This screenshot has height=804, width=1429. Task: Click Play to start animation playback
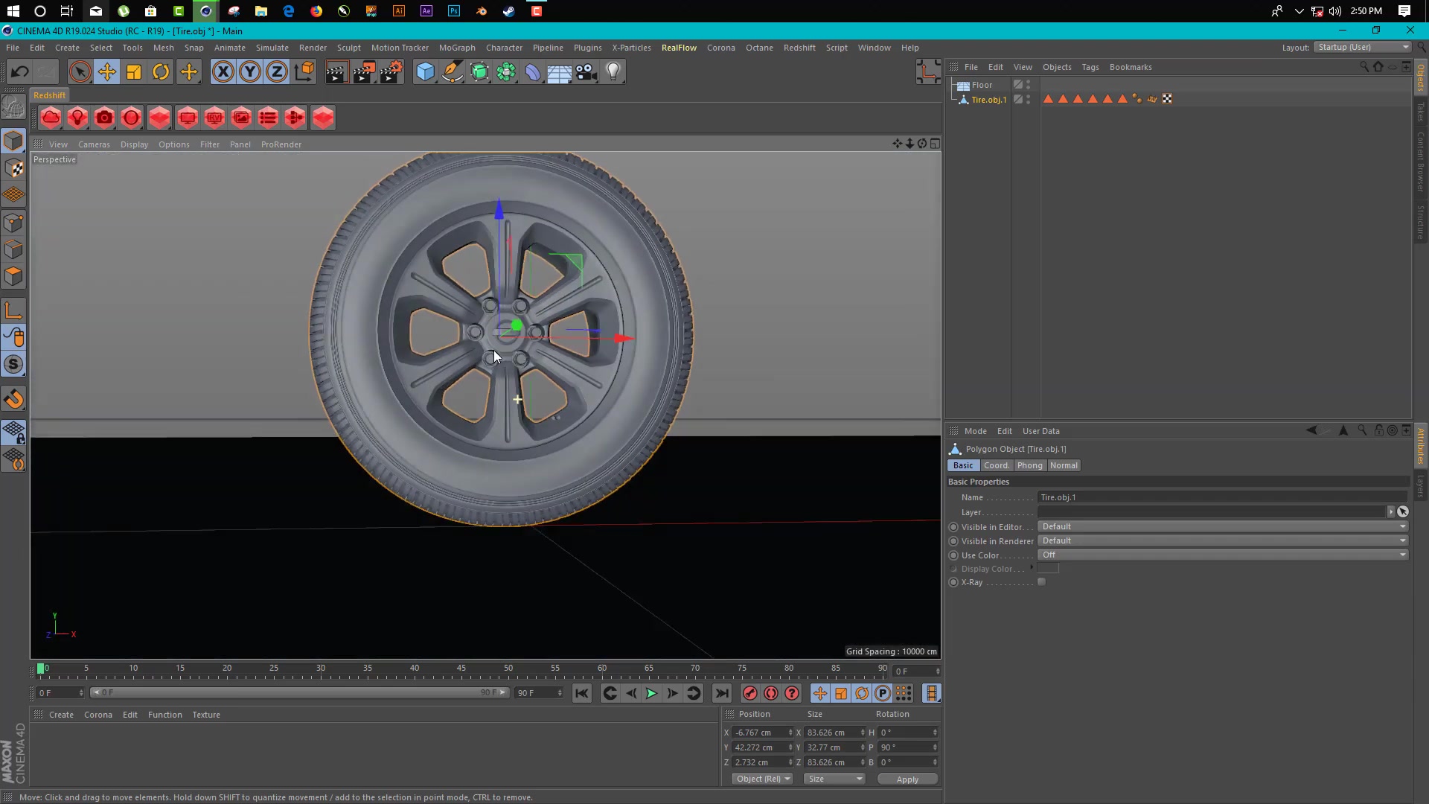652,693
